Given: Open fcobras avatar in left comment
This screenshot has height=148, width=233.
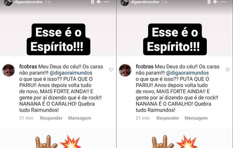Looking at the screenshot, I should pyautogui.click(x=8, y=70).
